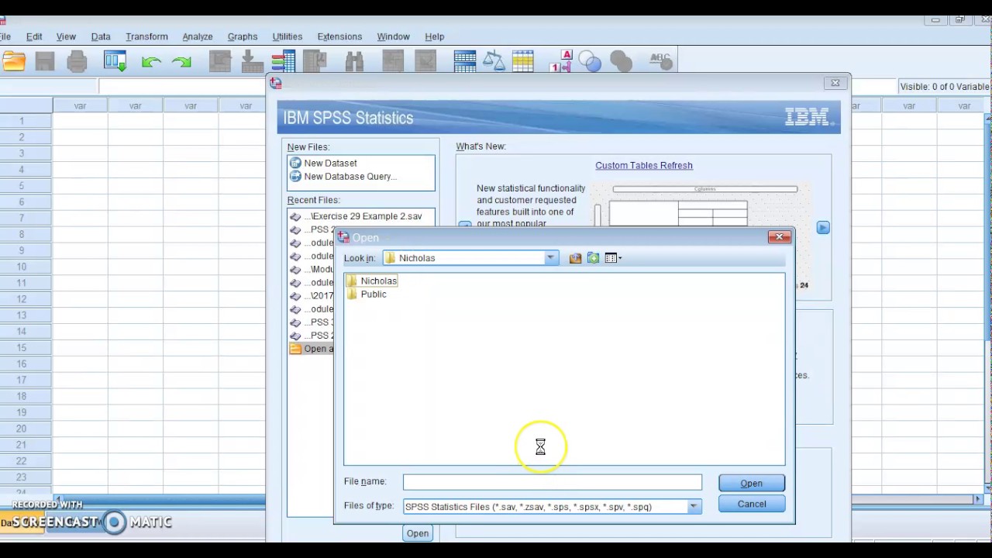Close the IBM SPSS Statistics welcome dialog

[x=835, y=83]
